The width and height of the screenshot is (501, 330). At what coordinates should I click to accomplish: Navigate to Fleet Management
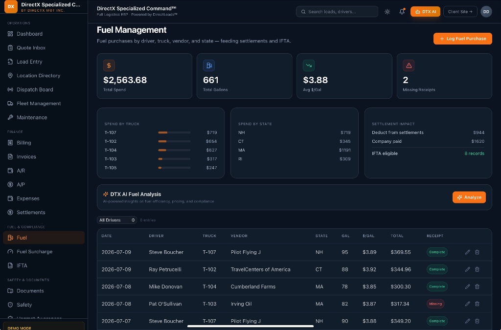point(44,104)
